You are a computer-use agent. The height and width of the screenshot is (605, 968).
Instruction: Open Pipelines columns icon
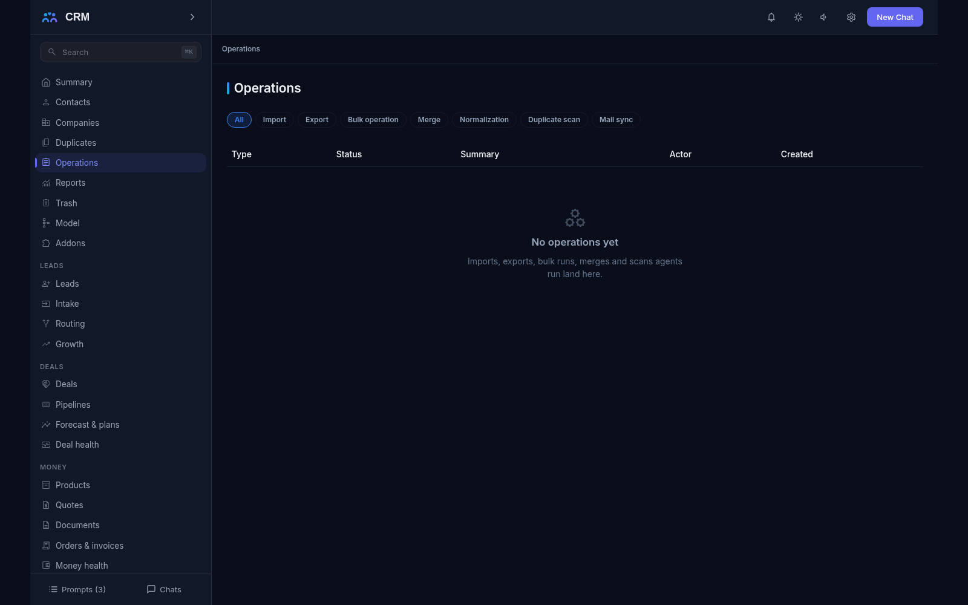click(46, 405)
